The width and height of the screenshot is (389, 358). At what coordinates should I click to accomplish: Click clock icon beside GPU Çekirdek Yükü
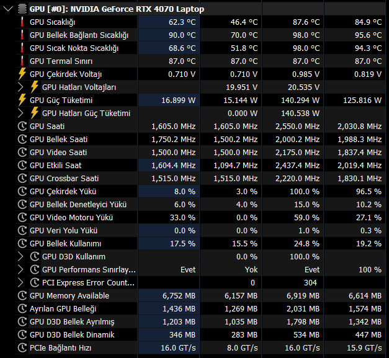(x=22, y=191)
